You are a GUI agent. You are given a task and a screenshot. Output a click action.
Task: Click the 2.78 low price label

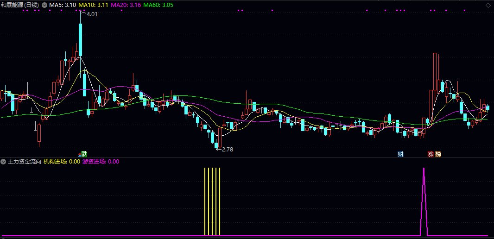click(228, 150)
